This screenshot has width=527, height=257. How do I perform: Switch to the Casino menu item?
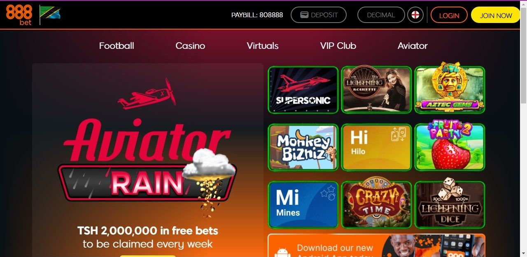click(x=190, y=46)
